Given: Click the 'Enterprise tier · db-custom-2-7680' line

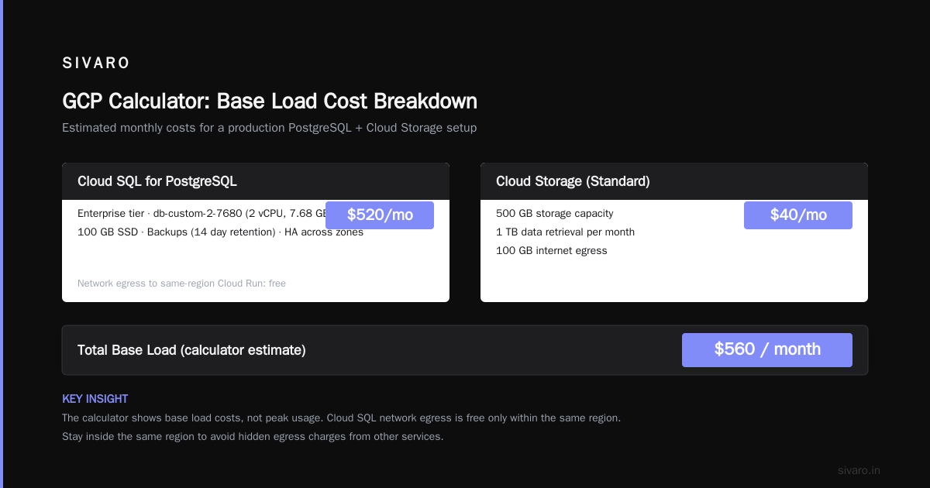Looking at the screenshot, I should click(x=201, y=213).
